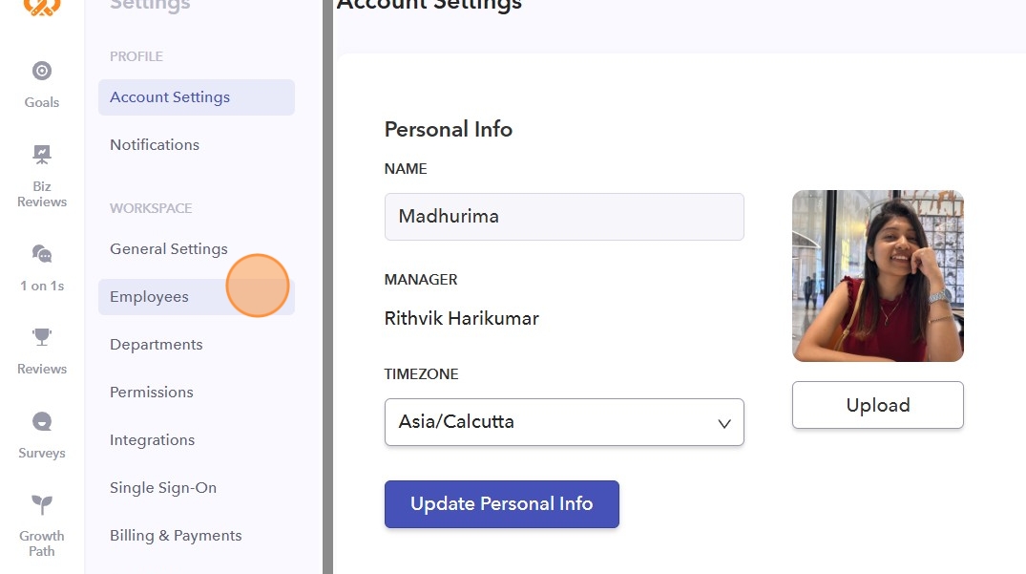Select Employees in settings menu
Image resolution: width=1026 pixels, height=574 pixels.
[150, 297]
